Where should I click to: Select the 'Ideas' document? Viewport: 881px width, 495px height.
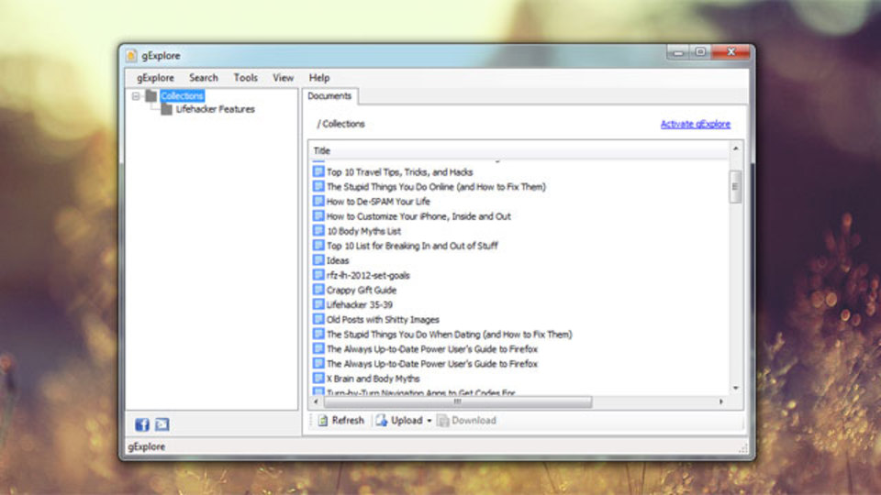click(338, 260)
